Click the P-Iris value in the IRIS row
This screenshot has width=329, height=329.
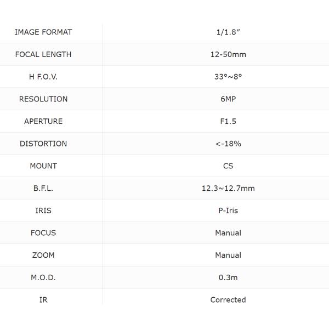[x=228, y=211]
